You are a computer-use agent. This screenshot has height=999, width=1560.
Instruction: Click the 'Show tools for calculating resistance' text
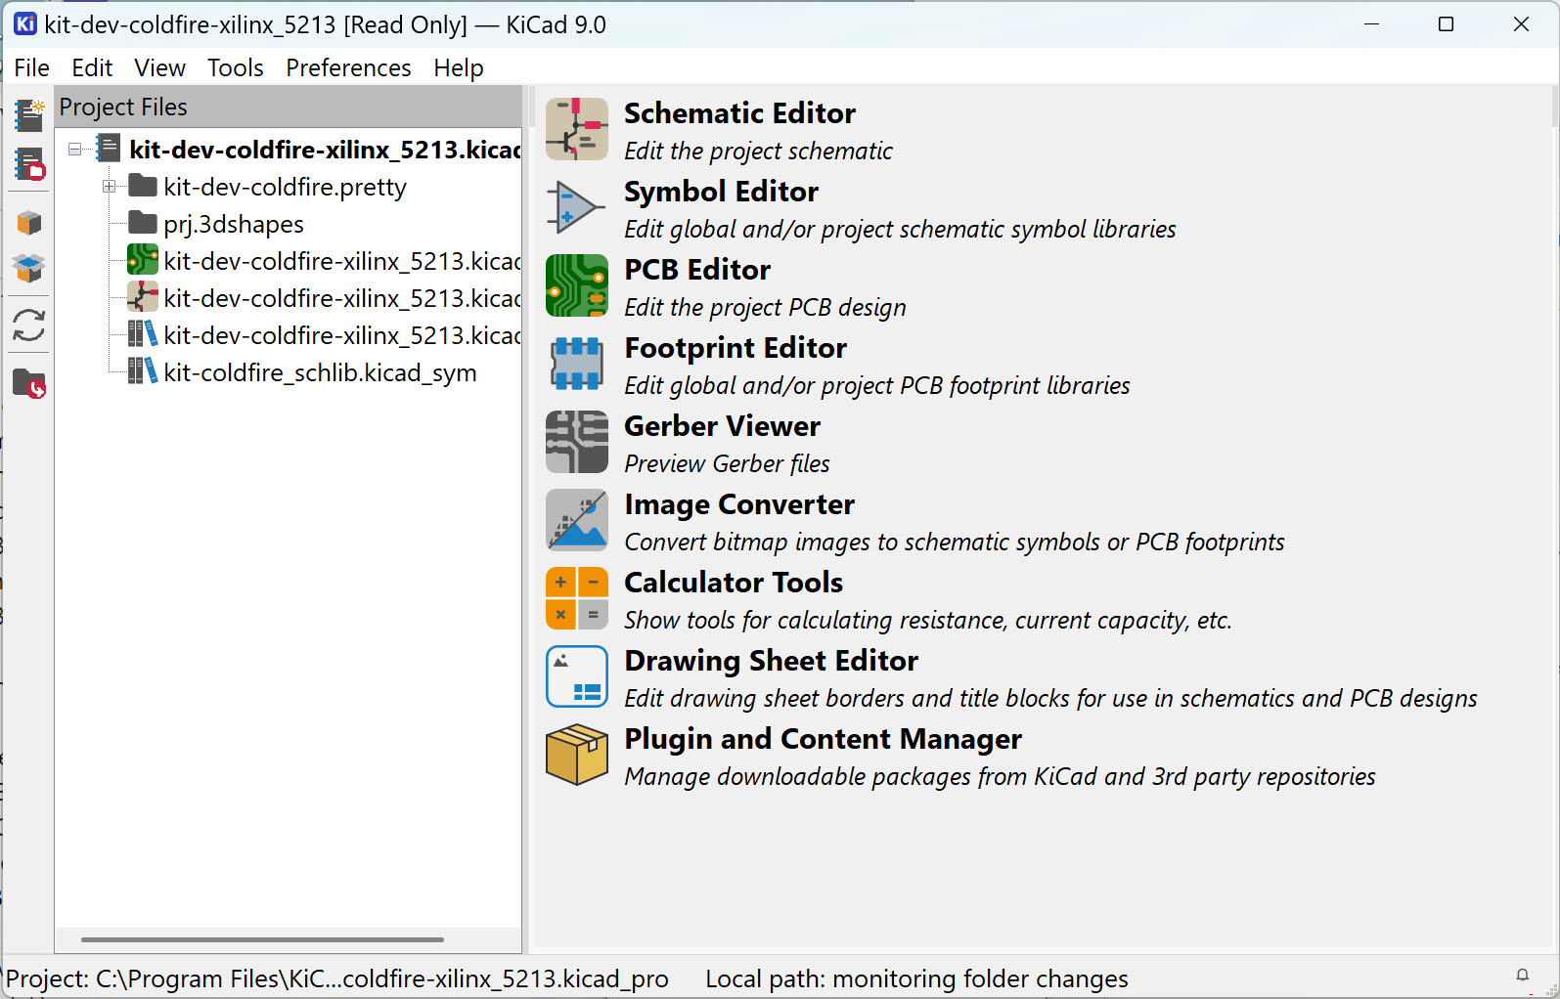coord(927,620)
